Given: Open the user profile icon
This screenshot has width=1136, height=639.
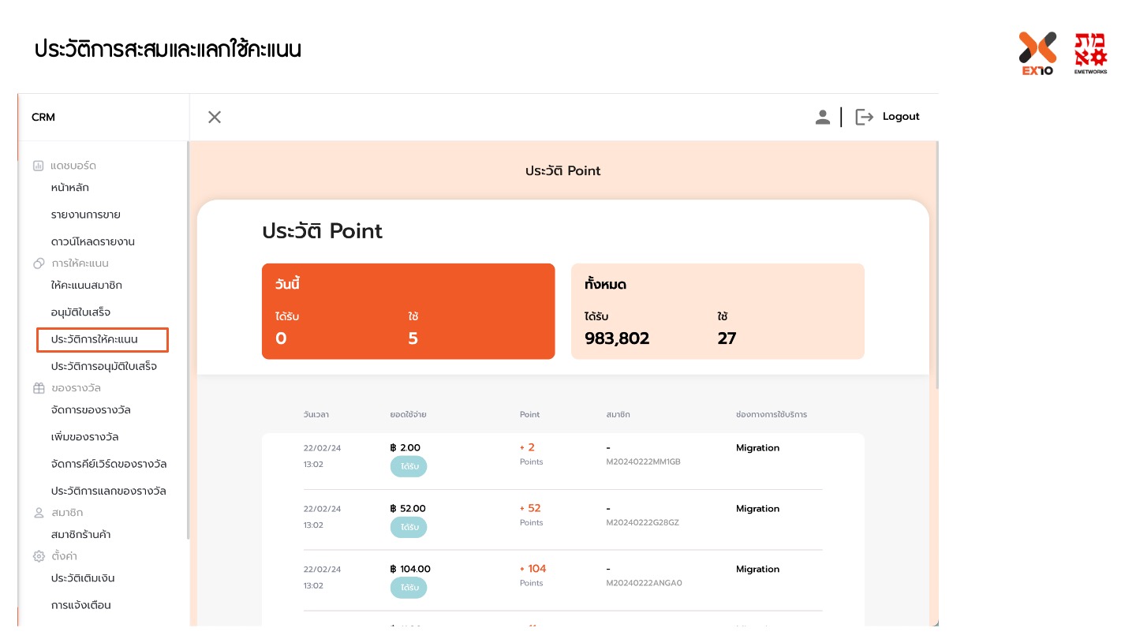Looking at the screenshot, I should (x=823, y=117).
